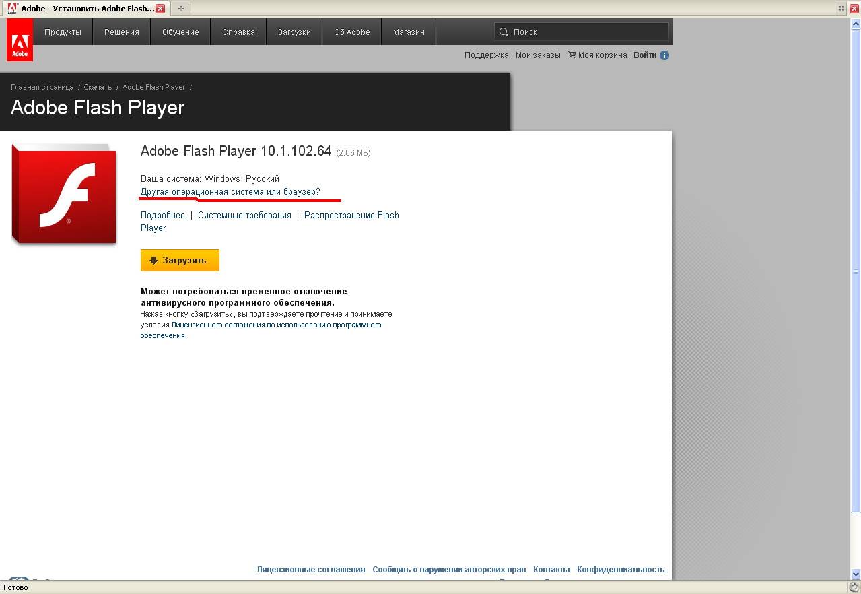Click the Войти sign-in link

pyautogui.click(x=645, y=55)
